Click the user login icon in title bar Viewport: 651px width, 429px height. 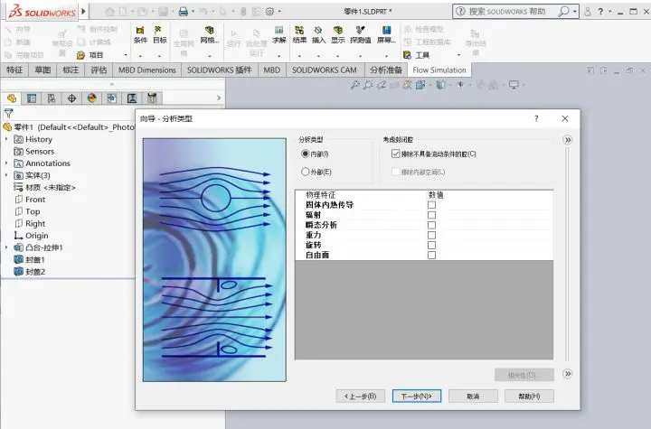click(588, 12)
